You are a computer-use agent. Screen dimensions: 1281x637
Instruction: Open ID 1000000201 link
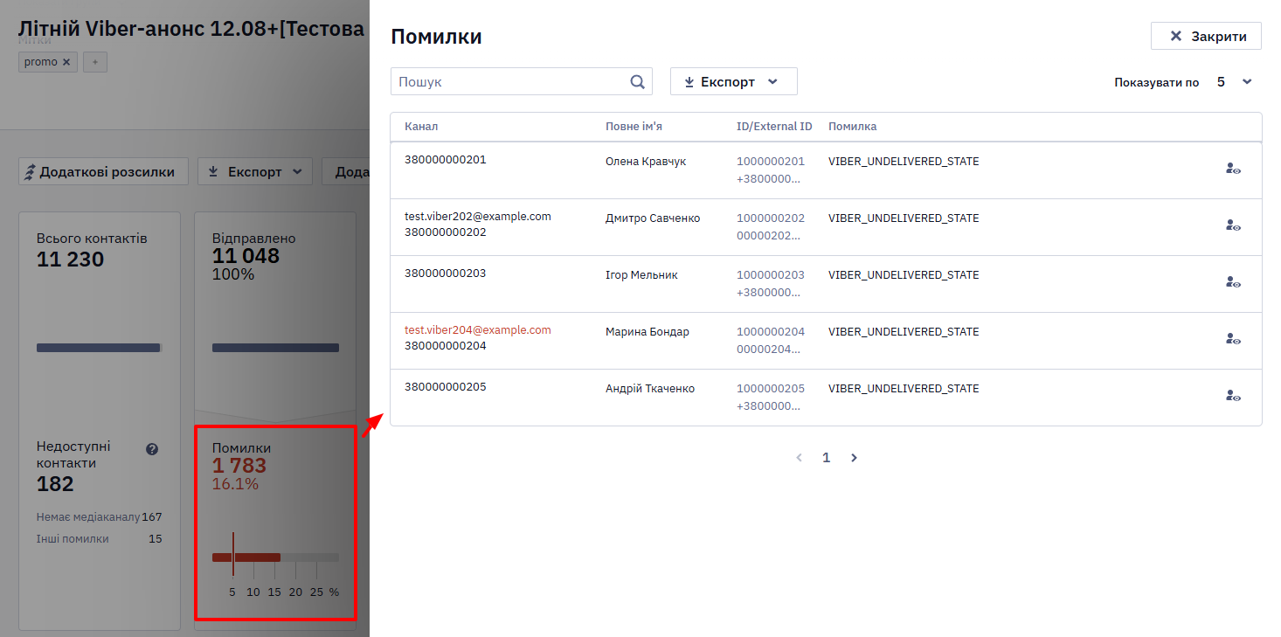[x=771, y=162]
